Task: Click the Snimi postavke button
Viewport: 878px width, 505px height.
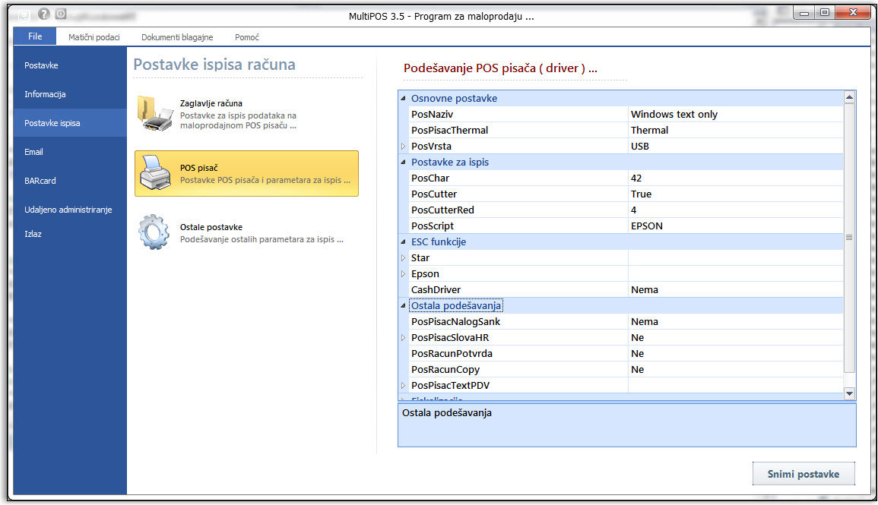Action: [803, 474]
